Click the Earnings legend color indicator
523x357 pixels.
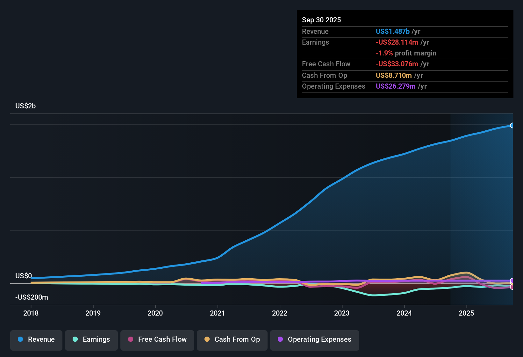[75, 339]
